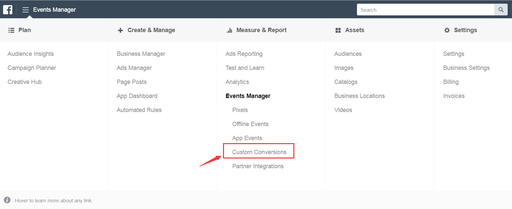Open Ads Manager link
Viewport: 512px width, 209px height.
tap(134, 68)
